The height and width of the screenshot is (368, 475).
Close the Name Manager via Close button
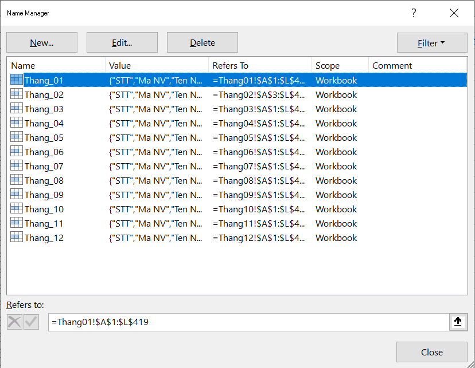[x=431, y=352]
